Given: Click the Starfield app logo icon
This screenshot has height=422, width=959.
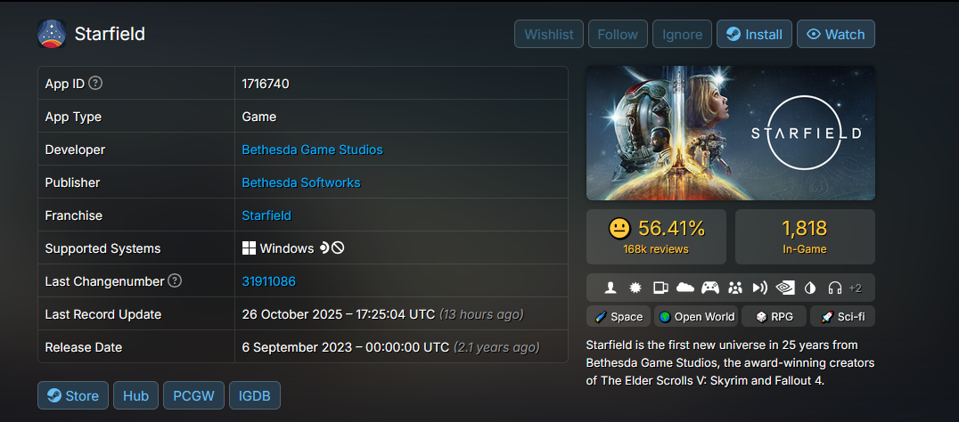Looking at the screenshot, I should (52, 34).
